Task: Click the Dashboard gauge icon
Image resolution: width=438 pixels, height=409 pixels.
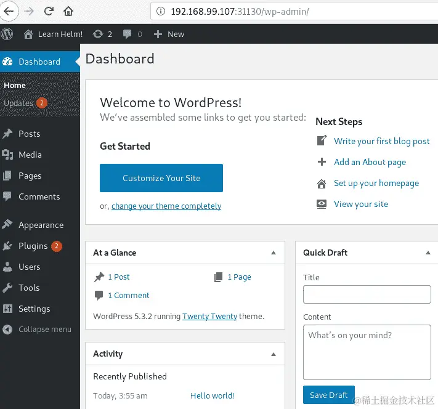Action: click(7, 62)
